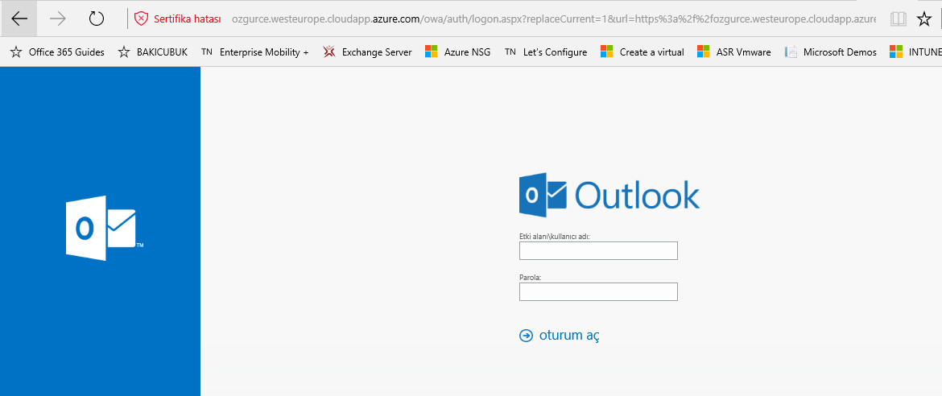
Task: Click the Etki alanı\kullanıcı adı label
Action: click(555, 237)
